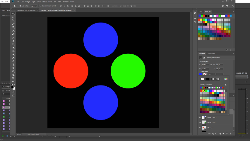Screen dimensions: 250x141
Task: Select the Horizontal Type tool
Action: [x=13, y=64]
